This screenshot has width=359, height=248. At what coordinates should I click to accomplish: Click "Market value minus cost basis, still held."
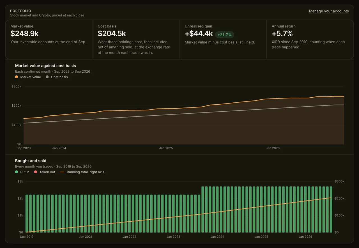click(x=220, y=42)
